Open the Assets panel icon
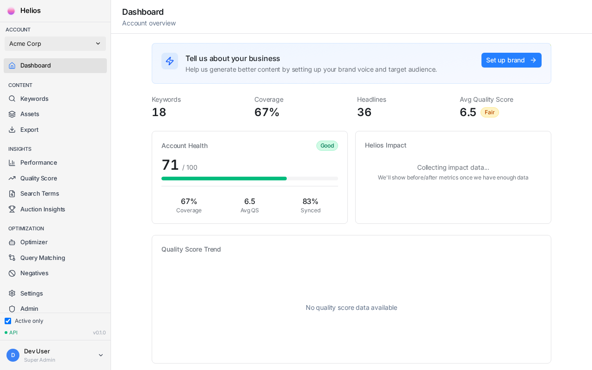The height and width of the screenshot is (370, 592). (x=12, y=114)
